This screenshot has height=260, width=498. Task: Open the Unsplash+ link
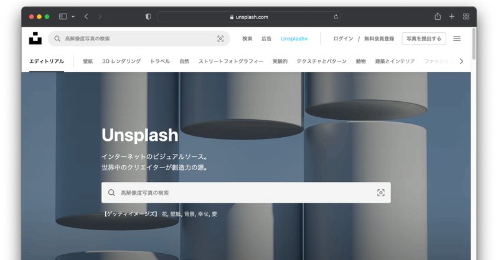click(x=294, y=38)
